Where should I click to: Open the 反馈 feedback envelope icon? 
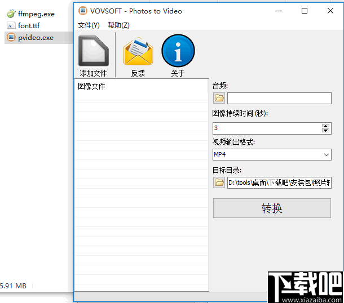click(x=138, y=51)
